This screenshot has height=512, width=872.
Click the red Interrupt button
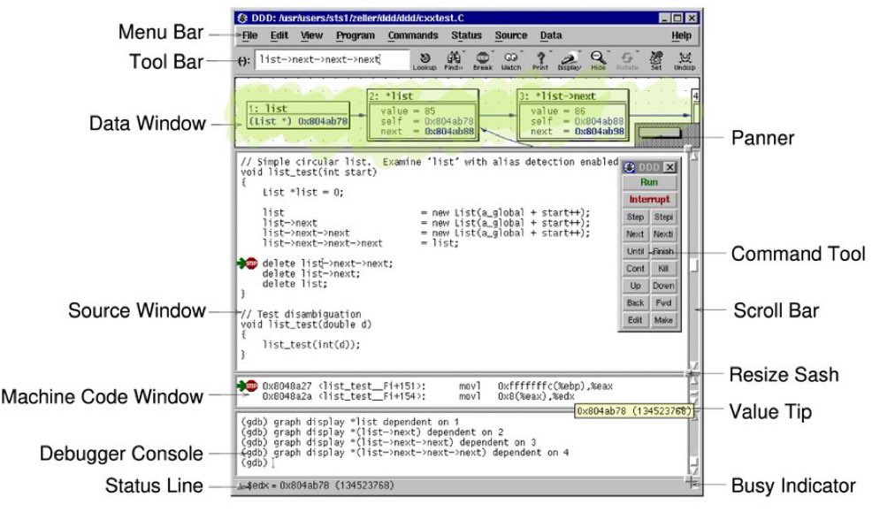[649, 200]
